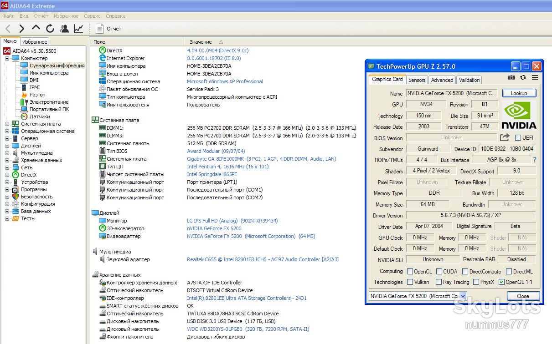Viewport: 552px width, 344px height.
Task: Switch to the Sensors tab in GPU-Z
Action: pyautogui.click(x=417, y=80)
